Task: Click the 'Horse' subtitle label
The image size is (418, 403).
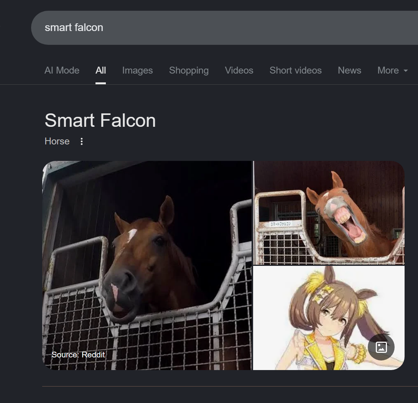Action: tap(57, 141)
